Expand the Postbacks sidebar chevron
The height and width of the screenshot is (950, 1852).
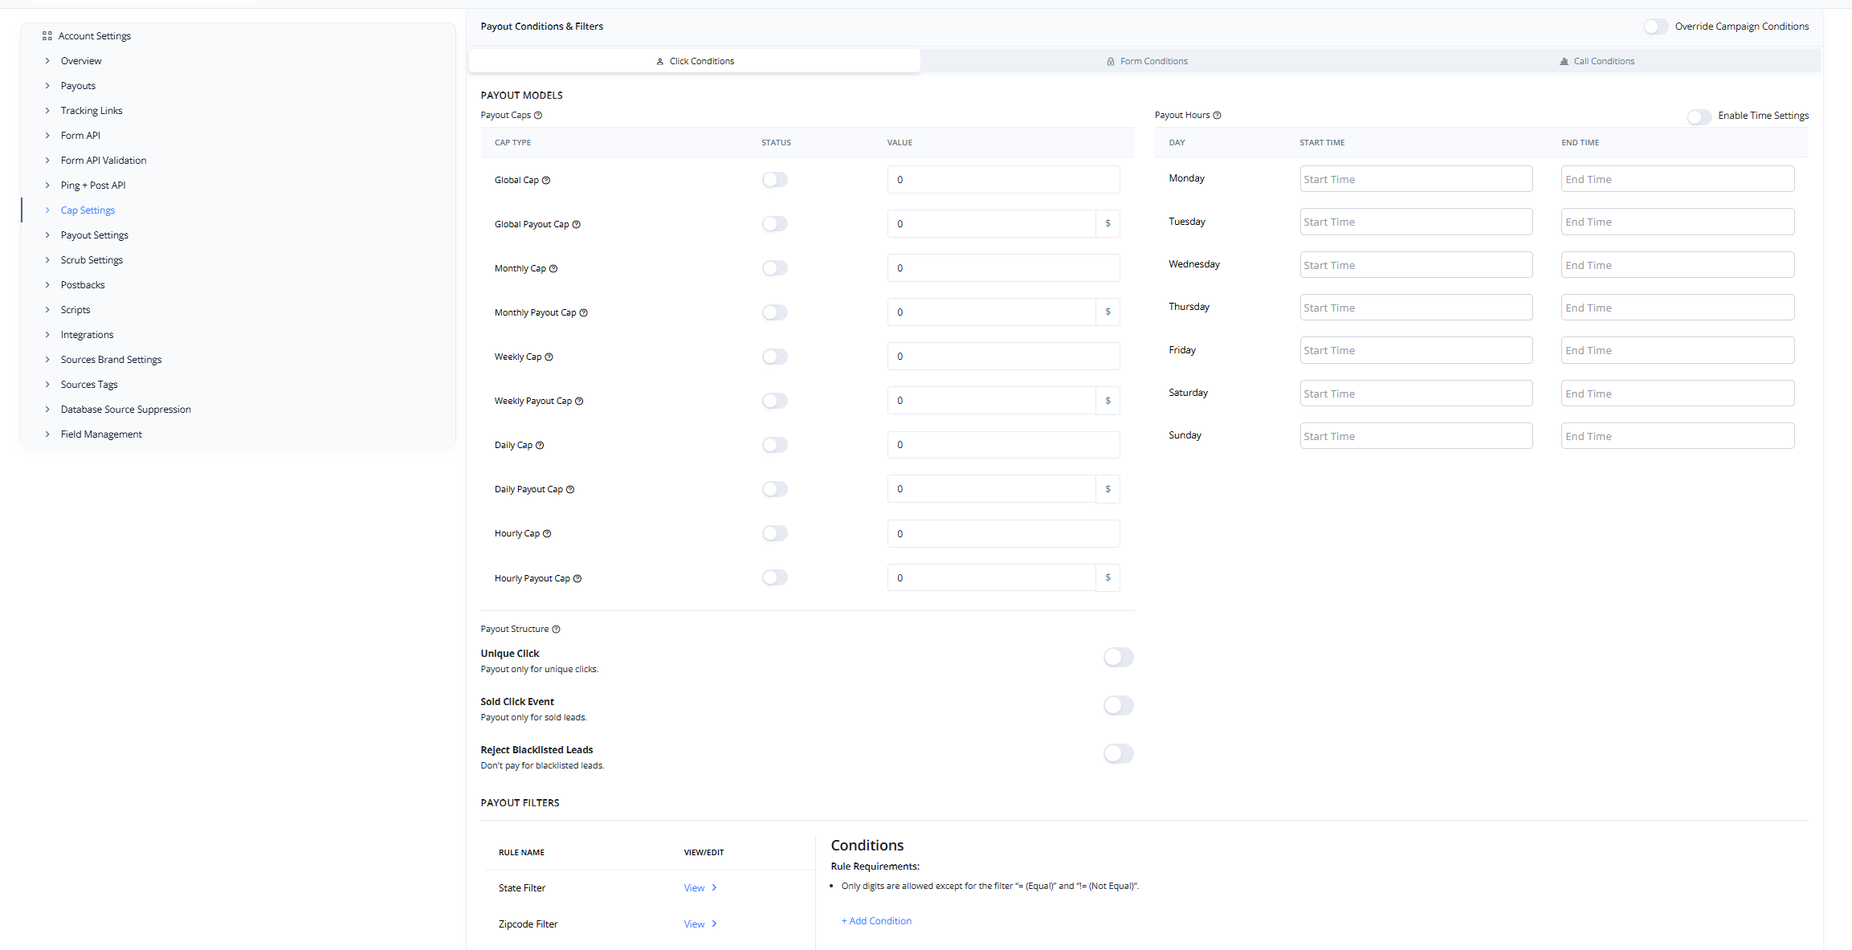(47, 285)
